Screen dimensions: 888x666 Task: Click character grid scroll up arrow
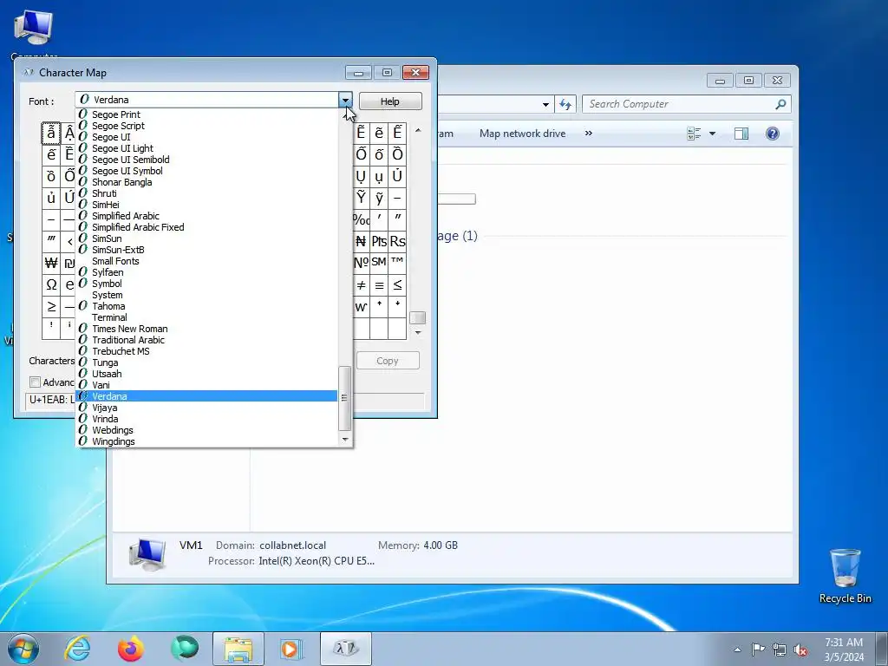(x=418, y=130)
